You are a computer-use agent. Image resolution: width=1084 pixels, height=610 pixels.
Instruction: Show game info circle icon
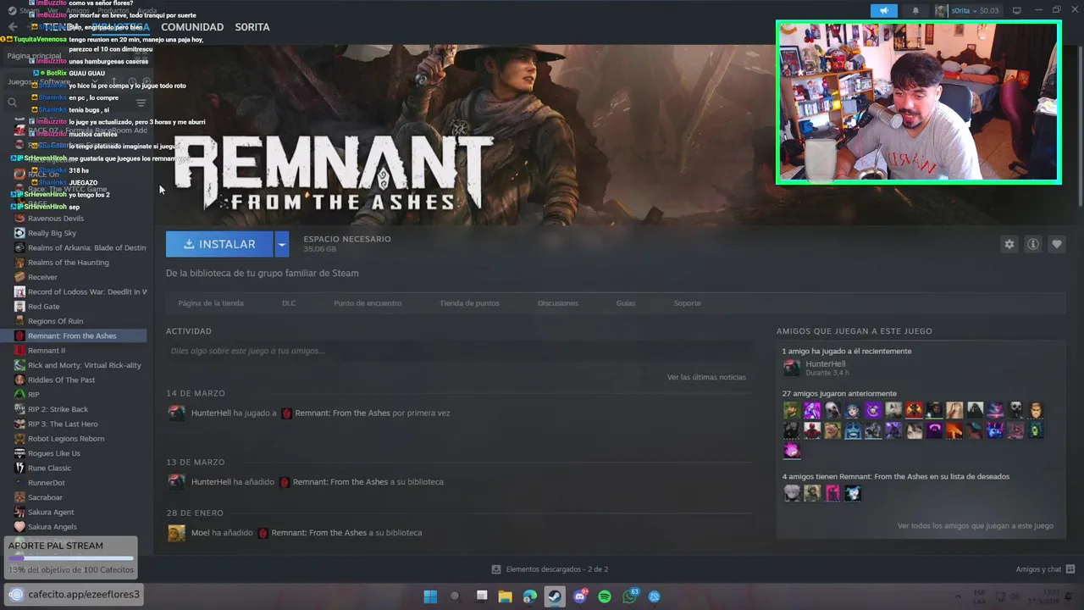click(1032, 244)
